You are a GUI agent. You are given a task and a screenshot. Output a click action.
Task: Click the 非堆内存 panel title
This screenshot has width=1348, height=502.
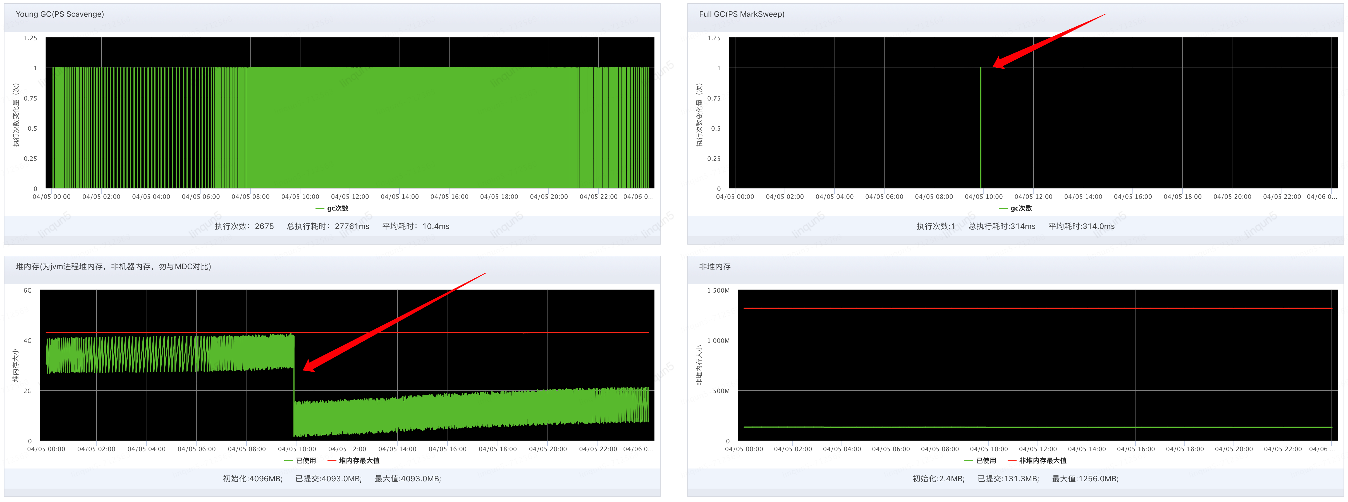point(715,266)
